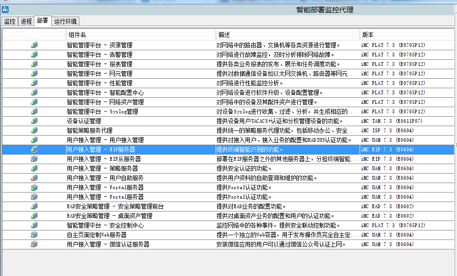
Task: Select 用户接入管理 - 策略服务器 name
Action: (102, 168)
